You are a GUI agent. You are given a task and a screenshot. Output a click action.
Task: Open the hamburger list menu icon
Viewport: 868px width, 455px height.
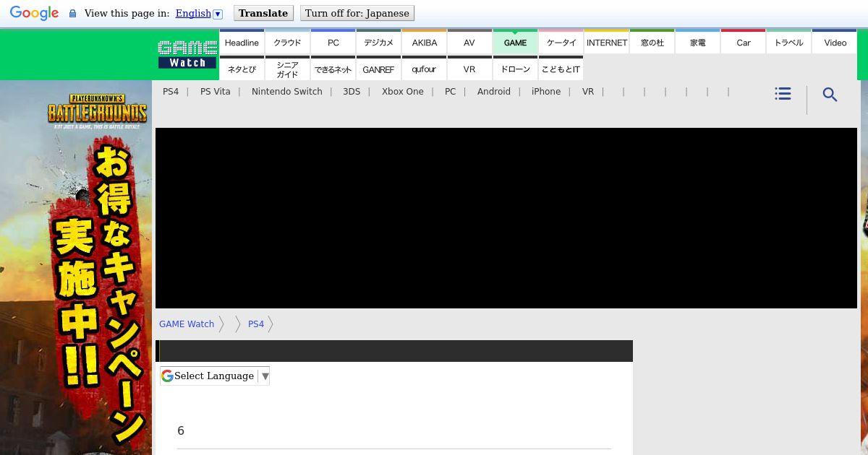click(783, 94)
